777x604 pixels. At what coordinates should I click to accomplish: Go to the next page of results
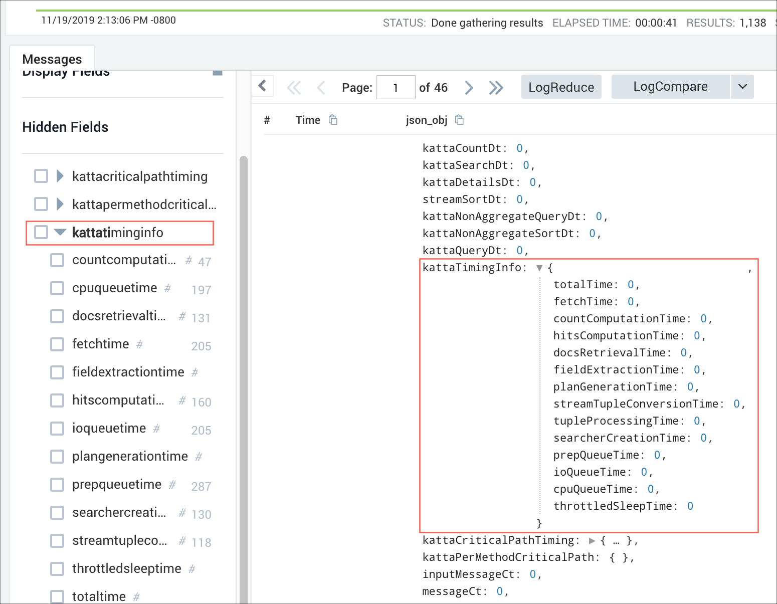click(x=469, y=87)
